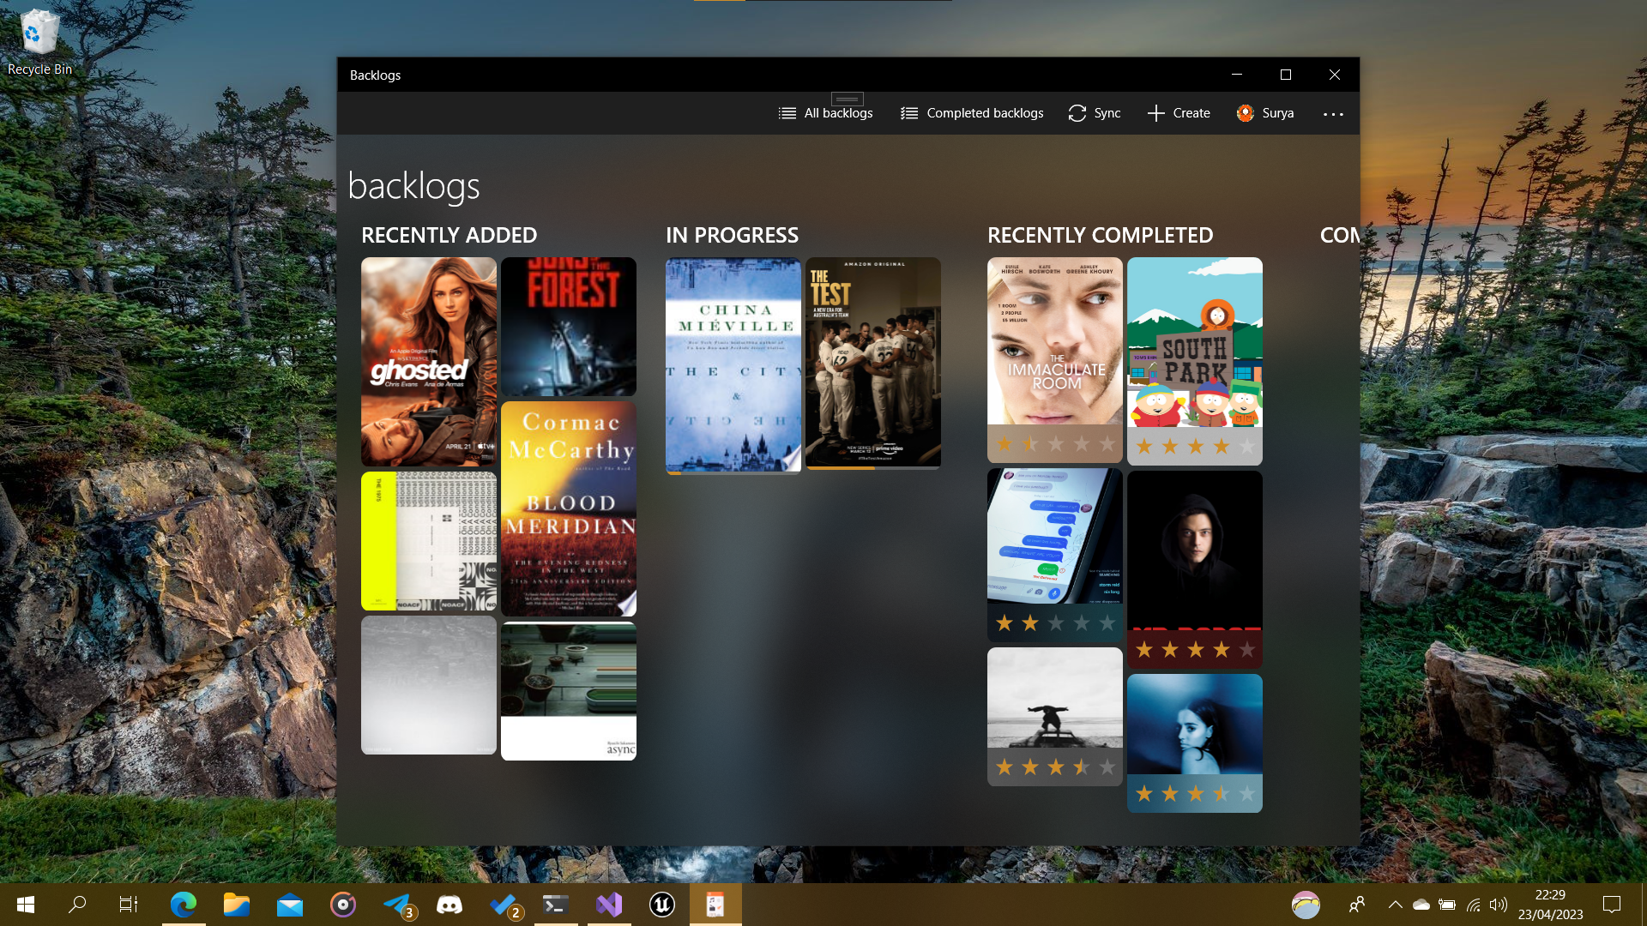Click the Sync icon in the toolbar
This screenshot has height=926, width=1647.
pyautogui.click(x=1077, y=113)
